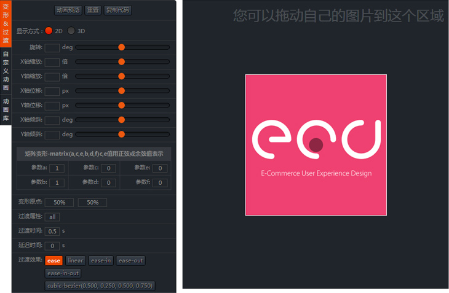Focus the Y轴缩放 value input field
Image resolution: width=449 pixels, height=293 pixels.
[x=52, y=77]
